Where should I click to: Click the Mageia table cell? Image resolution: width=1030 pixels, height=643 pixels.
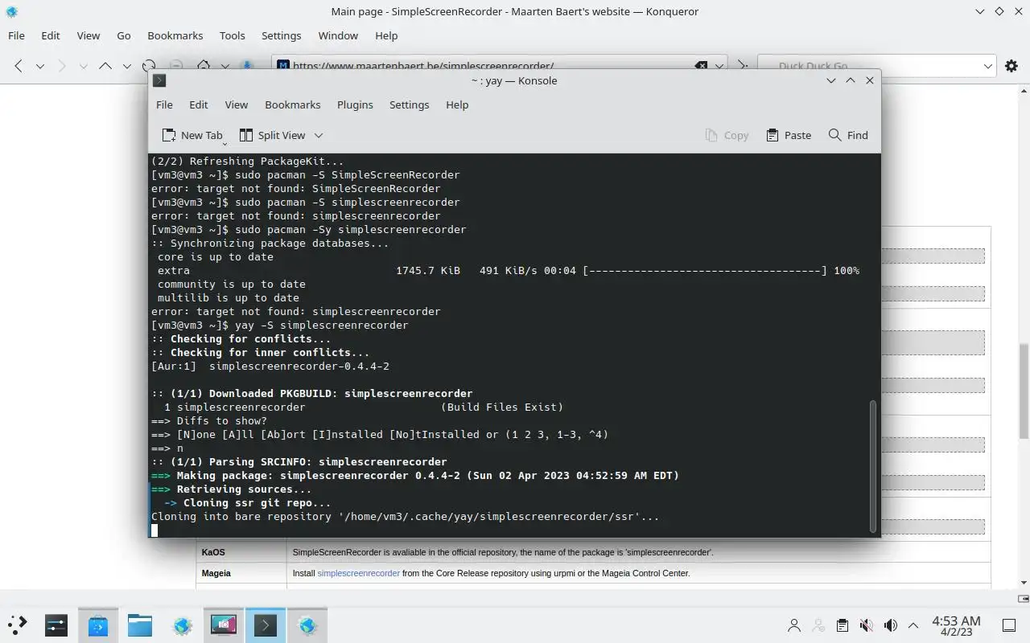pyautogui.click(x=241, y=573)
